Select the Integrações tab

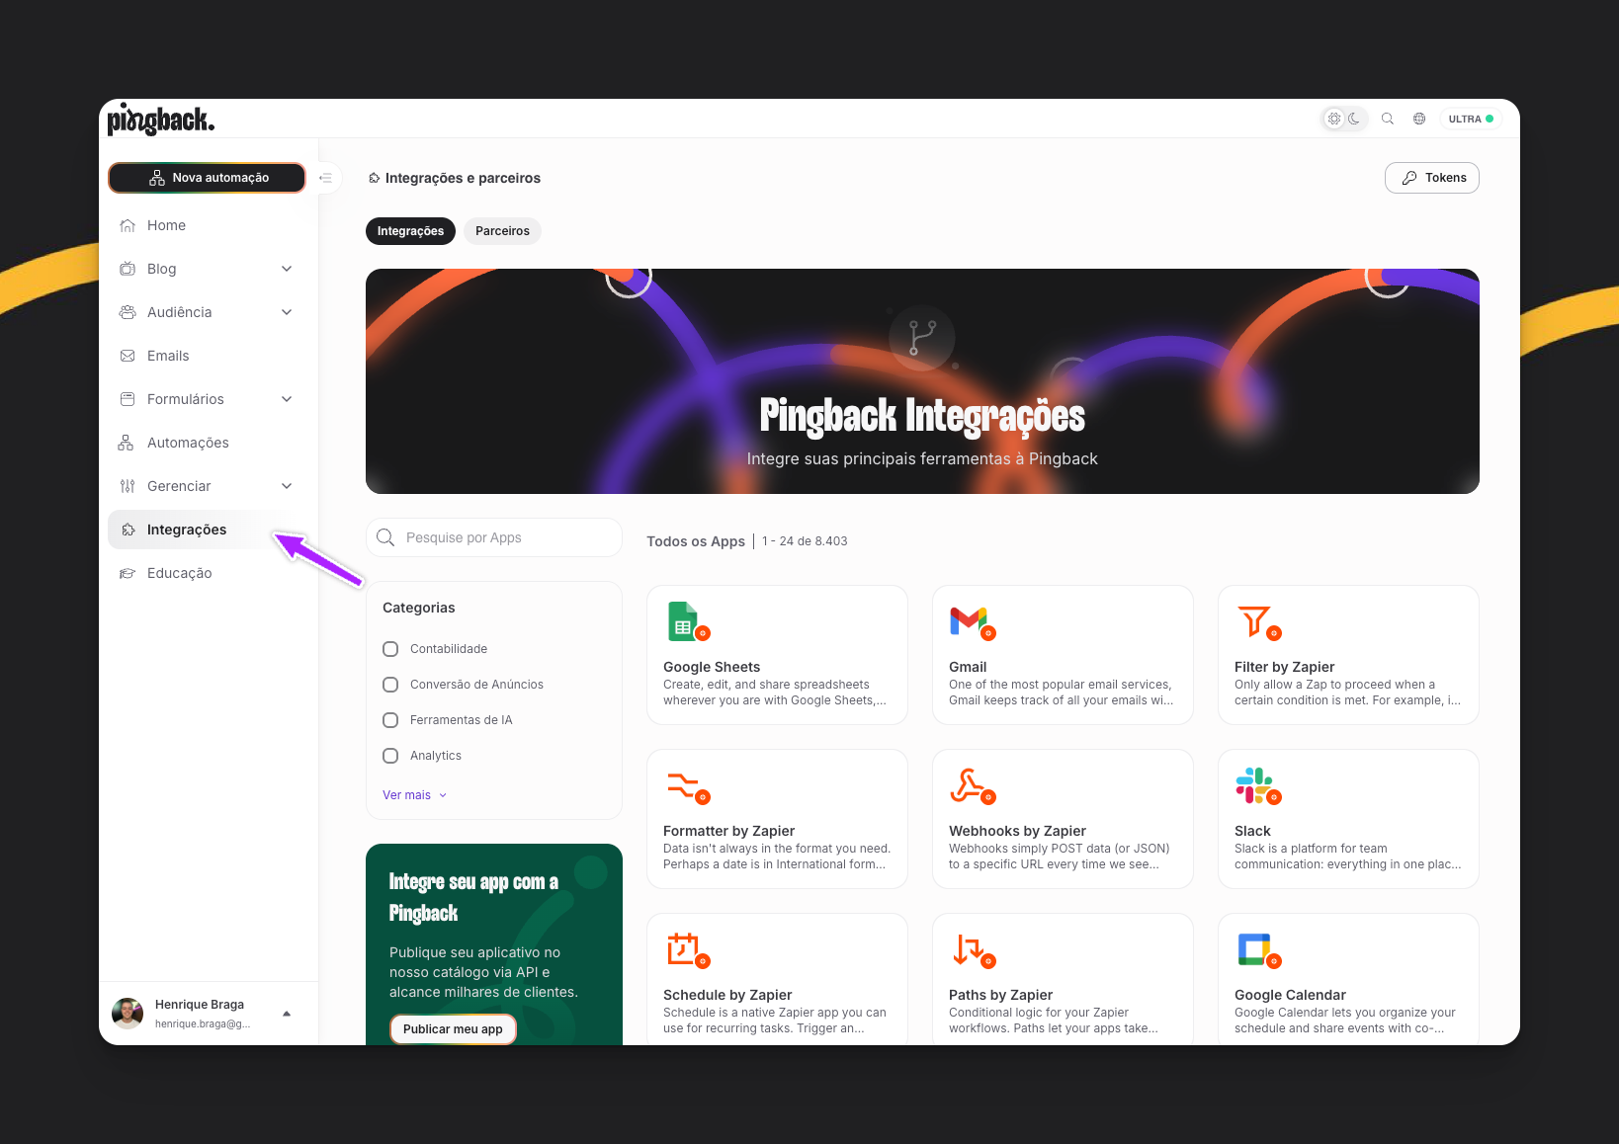[410, 231]
